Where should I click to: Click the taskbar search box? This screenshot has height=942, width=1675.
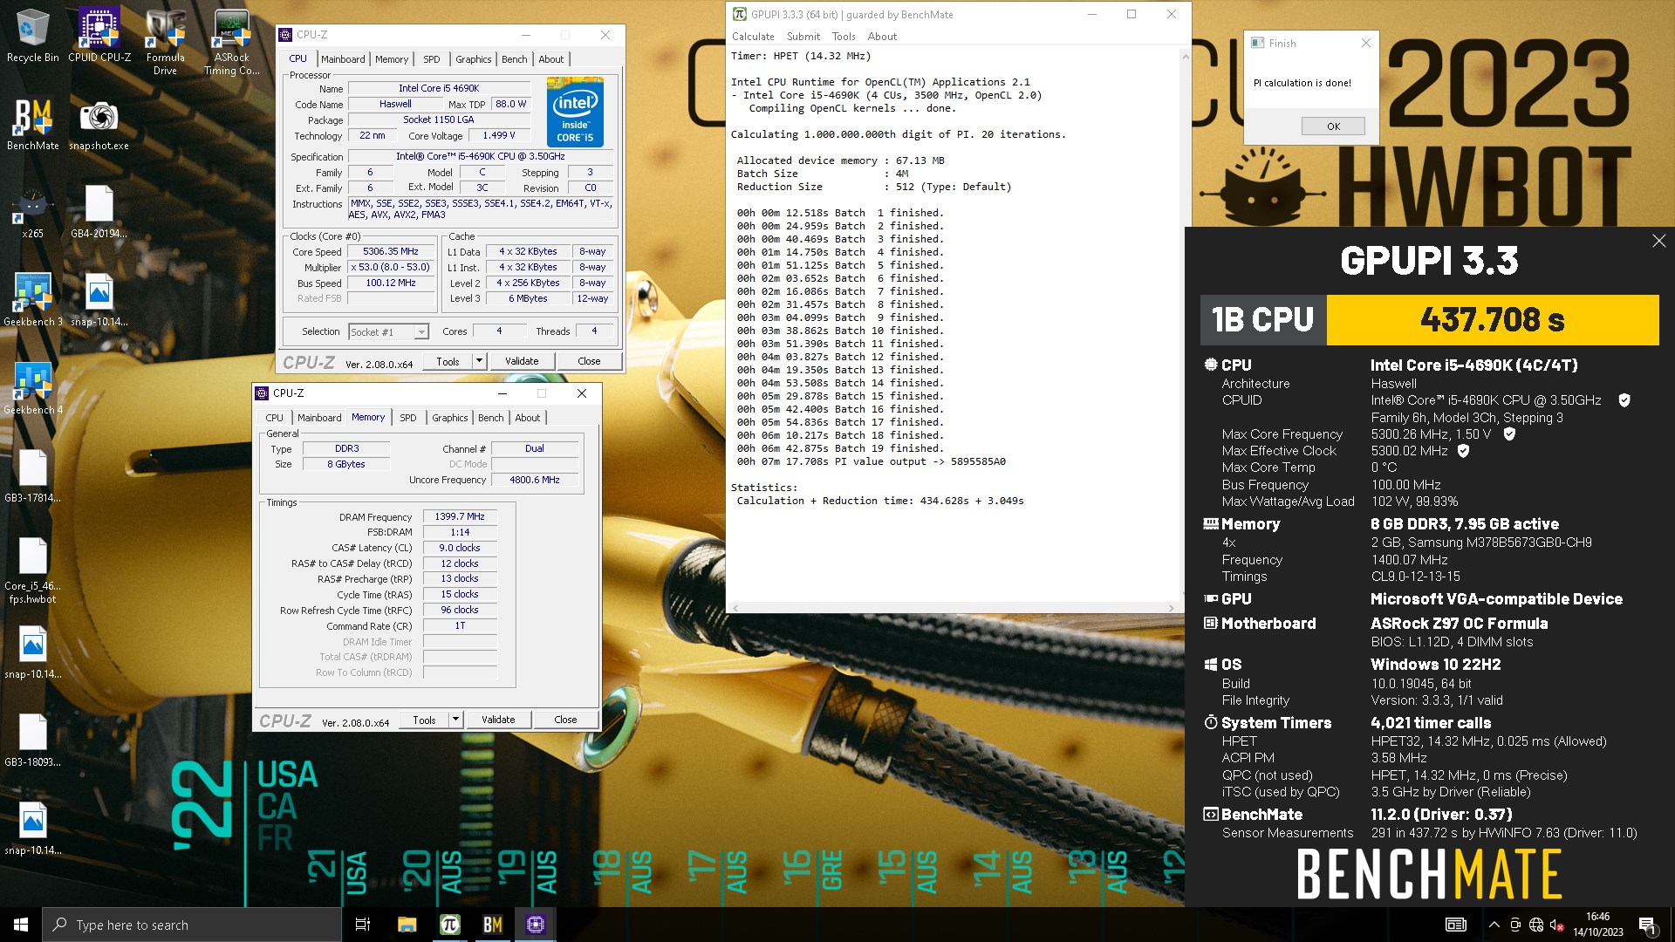[x=192, y=925]
